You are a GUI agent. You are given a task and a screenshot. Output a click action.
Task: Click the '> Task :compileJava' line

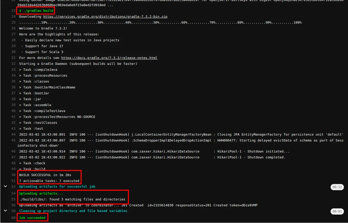pyautogui.click(x=38, y=70)
